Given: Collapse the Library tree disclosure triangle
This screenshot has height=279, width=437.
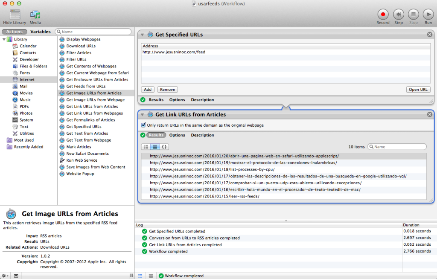Looking at the screenshot, I should [4, 39].
